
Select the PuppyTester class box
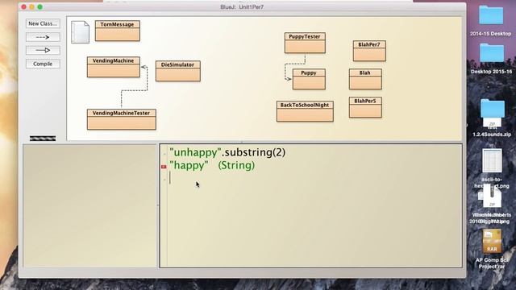pyautogui.click(x=305, y=43)
